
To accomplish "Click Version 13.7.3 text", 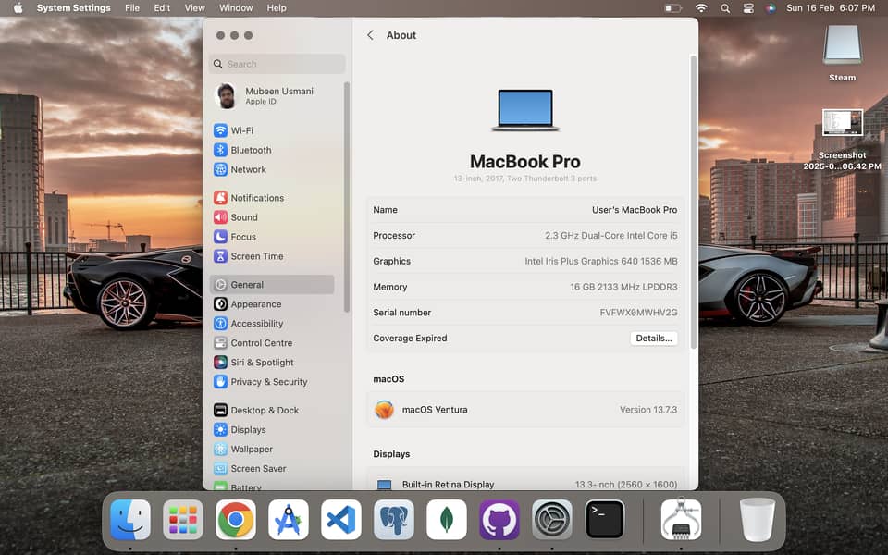I will [x=647, y=410].
